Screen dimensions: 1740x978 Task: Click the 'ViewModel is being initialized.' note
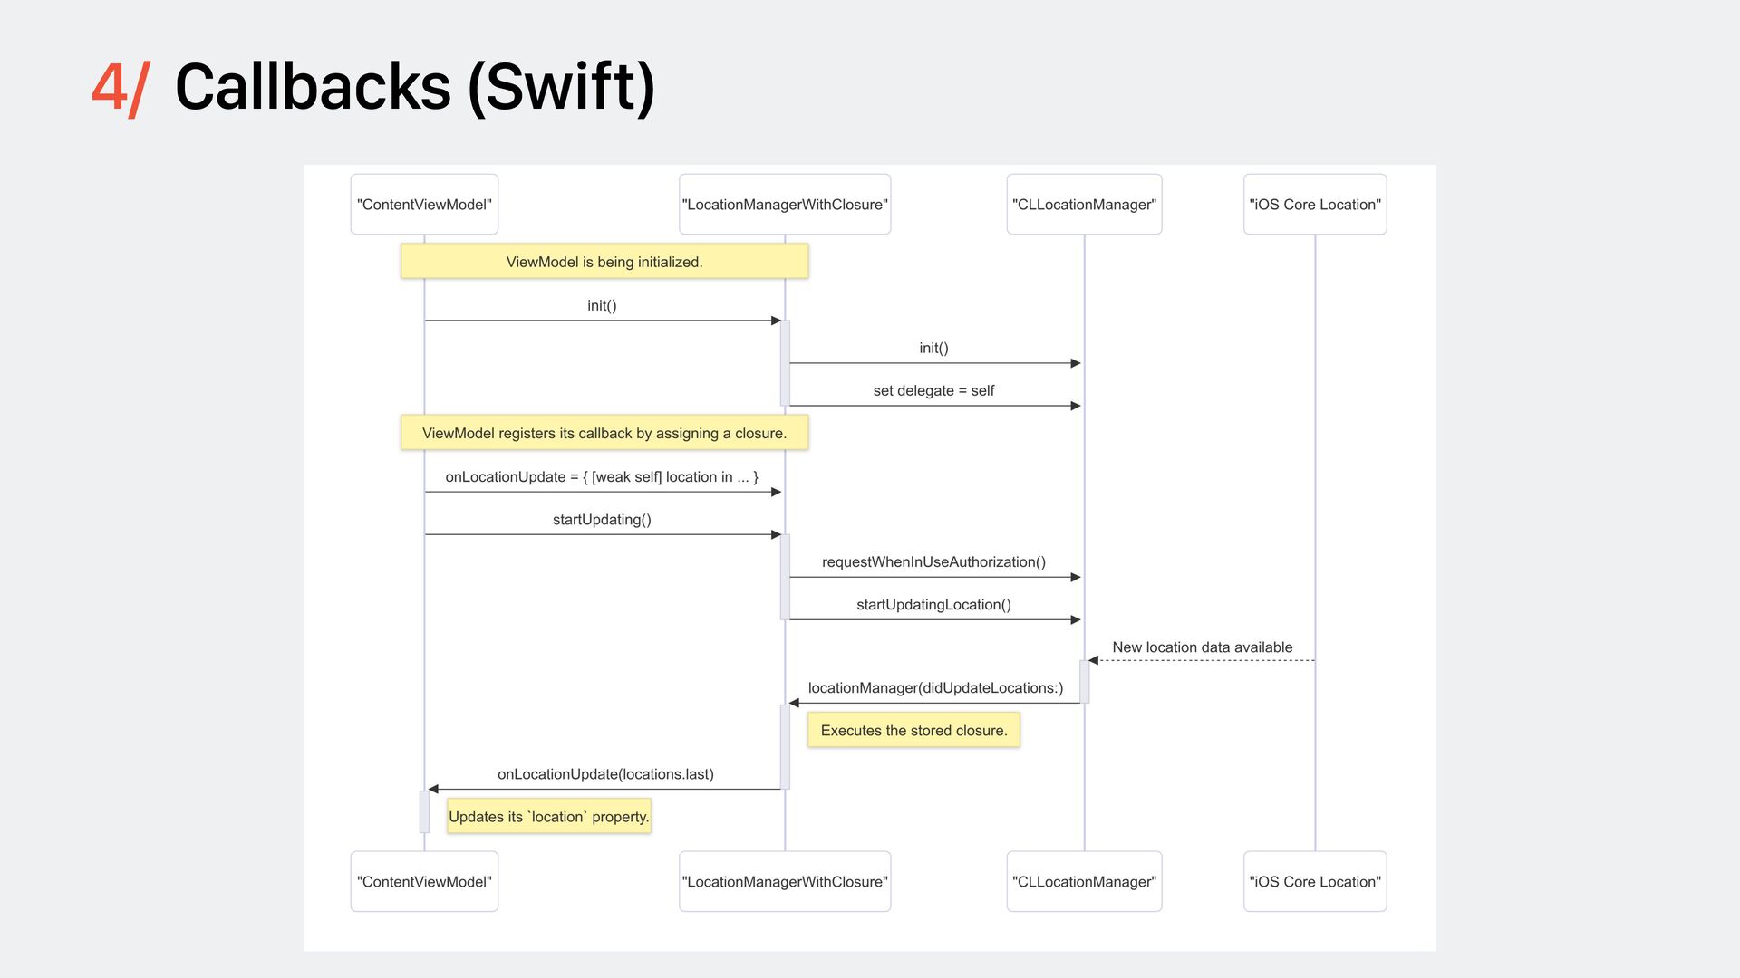[604, 262]
